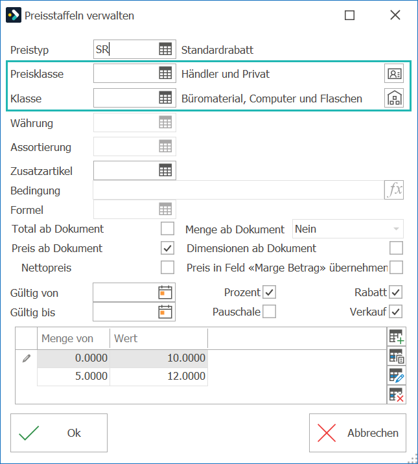The height and width of the screenshot is (464, 418).
Task: Click the Büromaterial, Computer und Flaschen text
Action: (x=272, y=99)
